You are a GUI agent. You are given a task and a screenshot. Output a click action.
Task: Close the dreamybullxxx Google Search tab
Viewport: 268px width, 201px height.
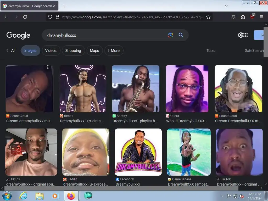pyautogui.click(x=54, y=6)
